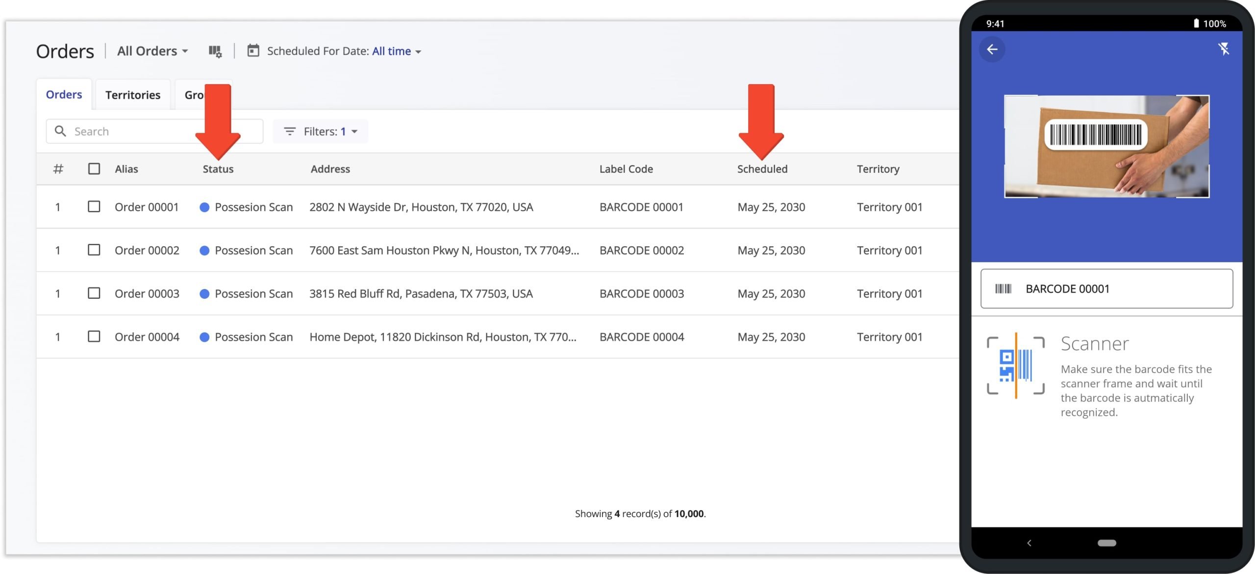The image size is (1255, 574).
Task: Click into the Search input field
Action: pos(154,131)
